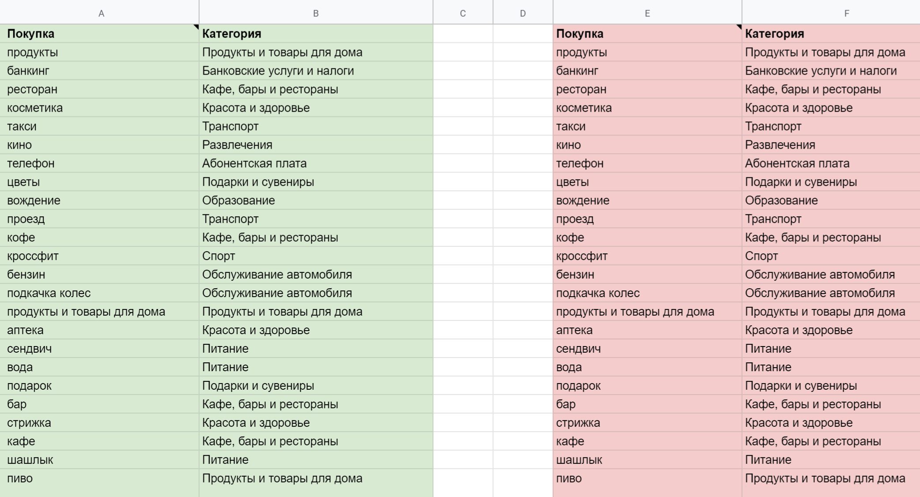Select cell 'проезд' in column A
This screenshot has height=497, width=920.
click(99, 219)
